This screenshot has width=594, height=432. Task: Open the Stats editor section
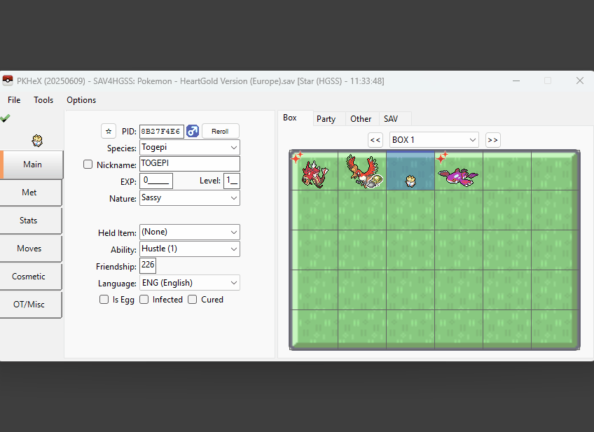click(30, 221)
